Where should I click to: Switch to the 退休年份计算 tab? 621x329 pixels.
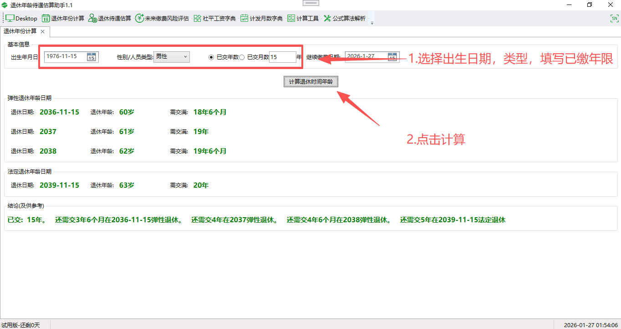point(20,32)
